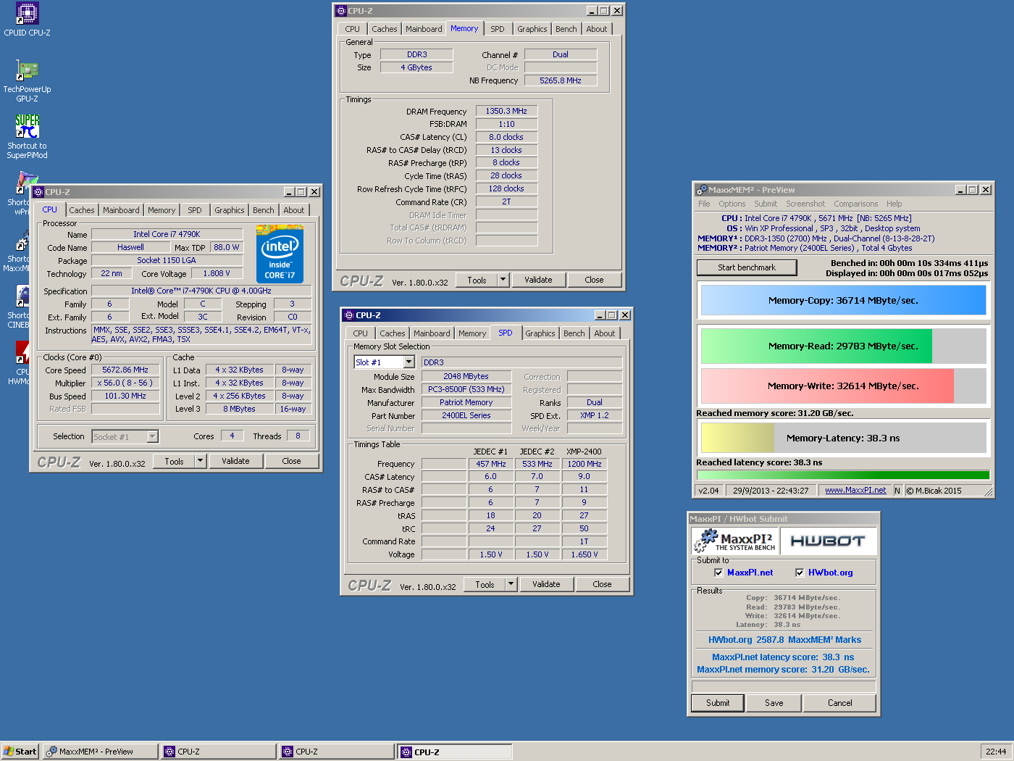Open the Caches tab in CPU window

[82, 210]
